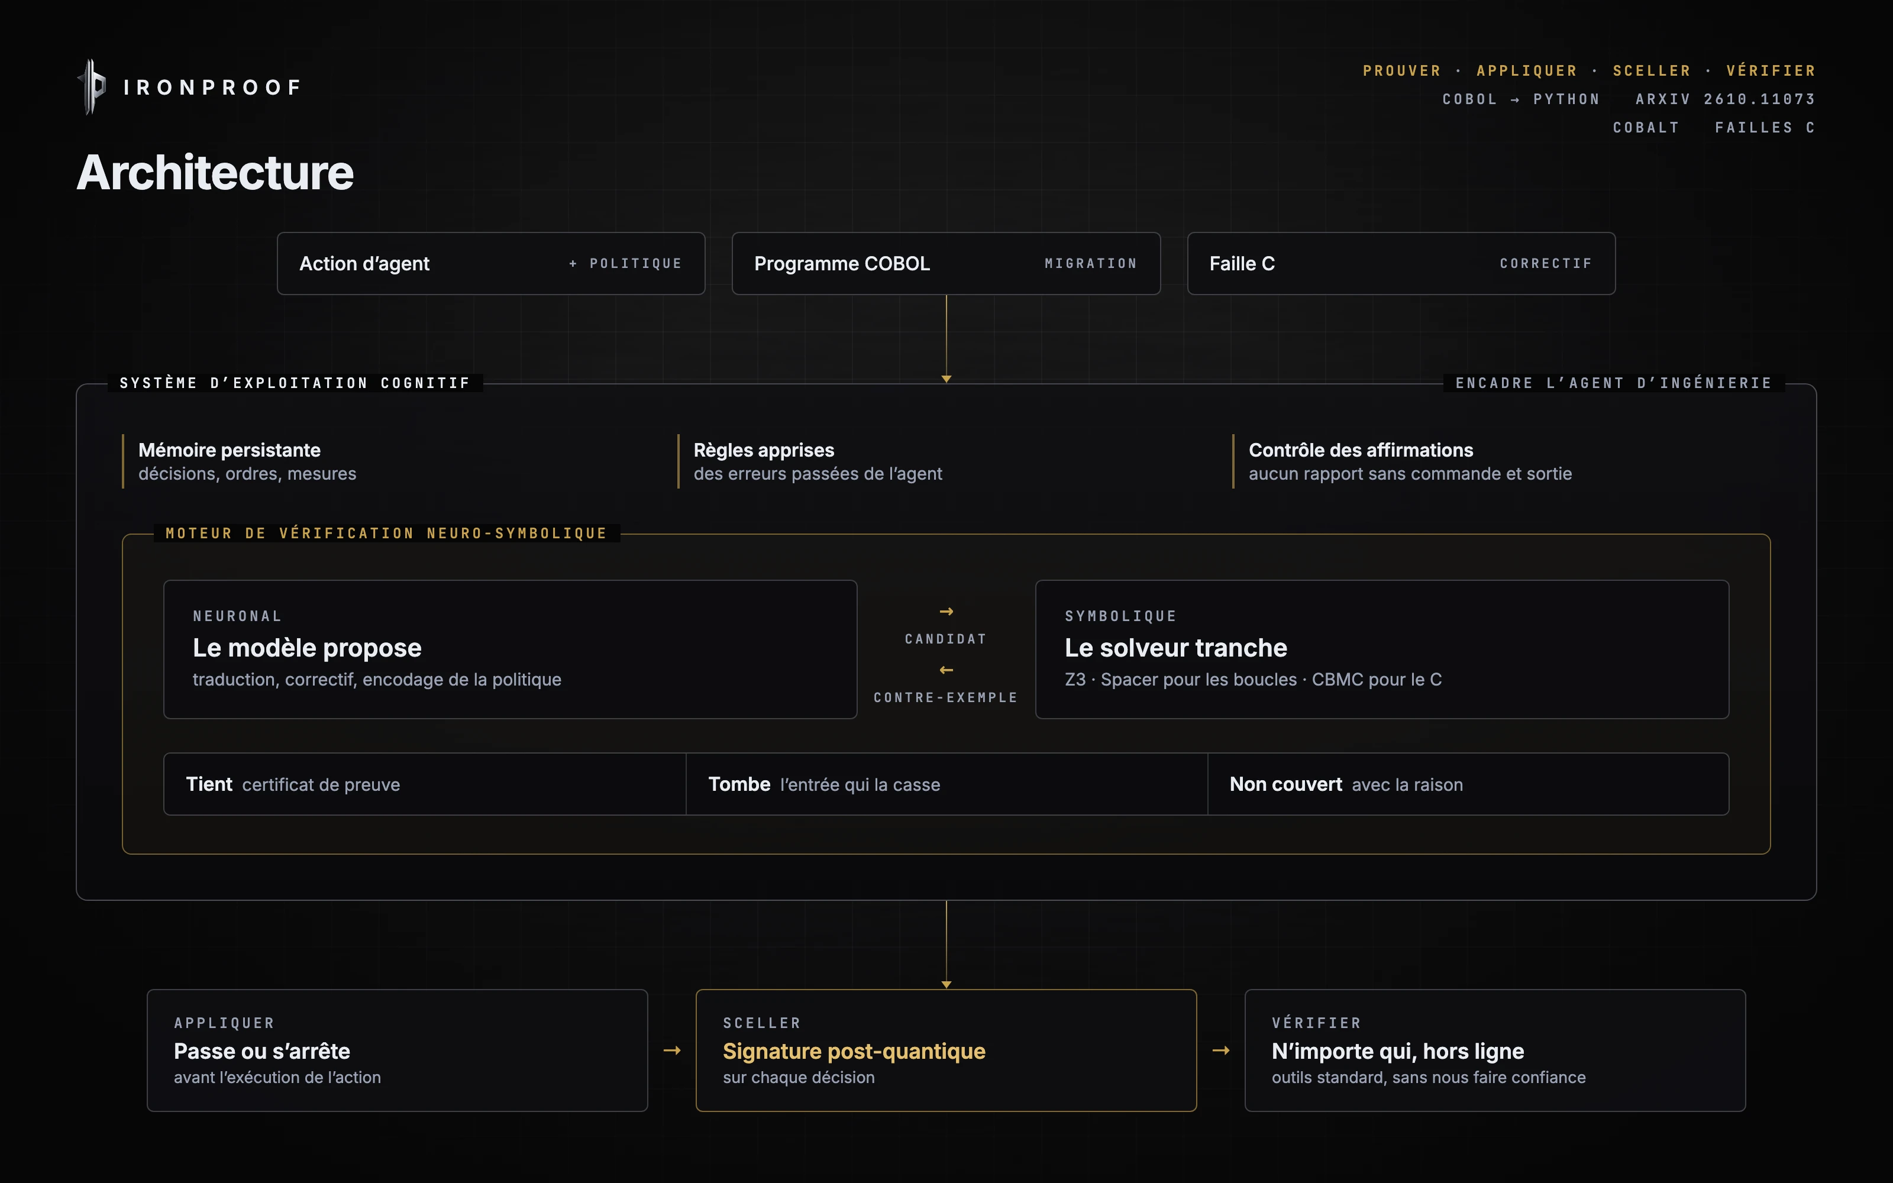
Task: Open the Programme COBOL card
Action: (946, 264)
